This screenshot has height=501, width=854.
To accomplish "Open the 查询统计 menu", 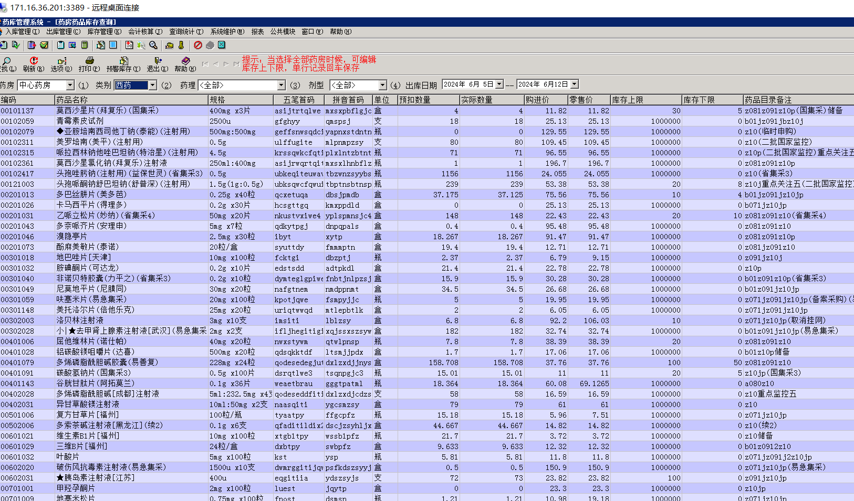I will pos(186,31).
